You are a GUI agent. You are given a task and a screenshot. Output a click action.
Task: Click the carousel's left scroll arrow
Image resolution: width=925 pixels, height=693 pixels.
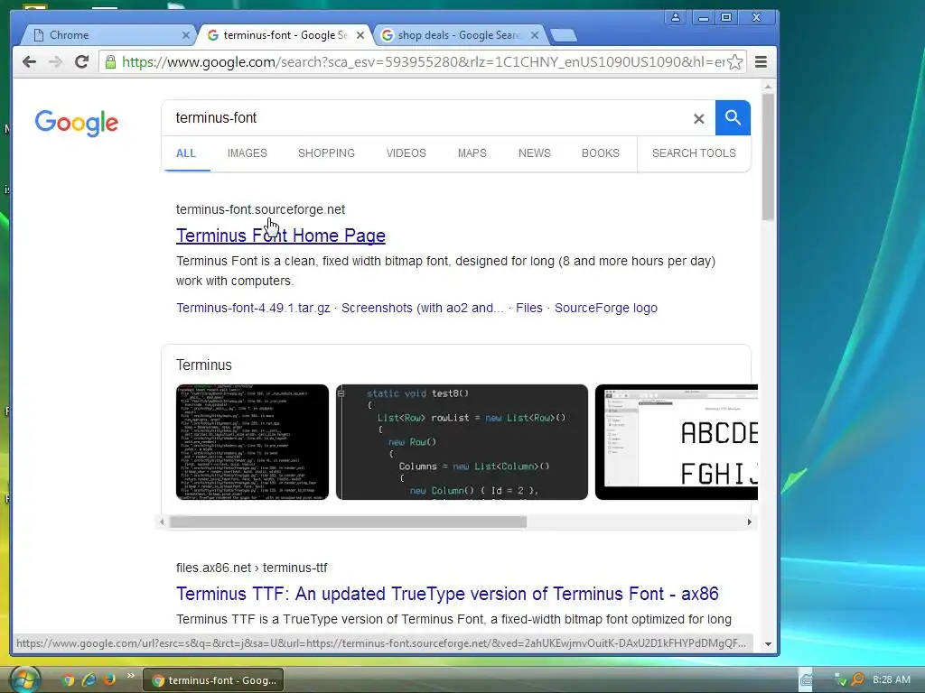[x=162, y=522]
